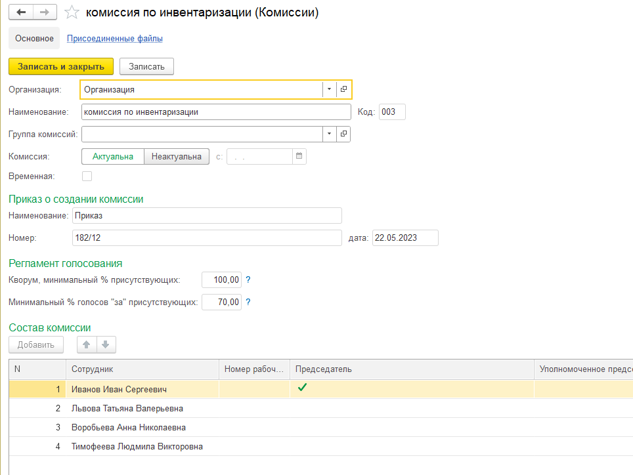Click Добавить to add commission member
Viewport: 633px width, 475px height.
coord(36,344)
